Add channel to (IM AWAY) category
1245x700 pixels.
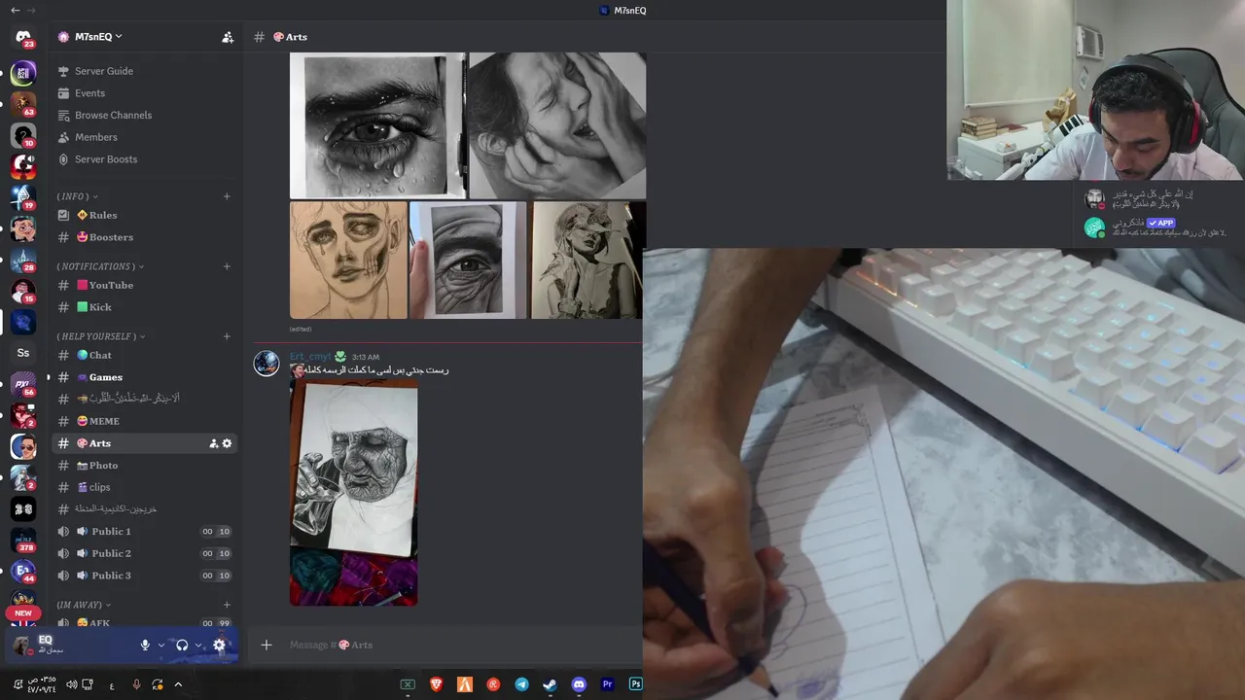227,605
